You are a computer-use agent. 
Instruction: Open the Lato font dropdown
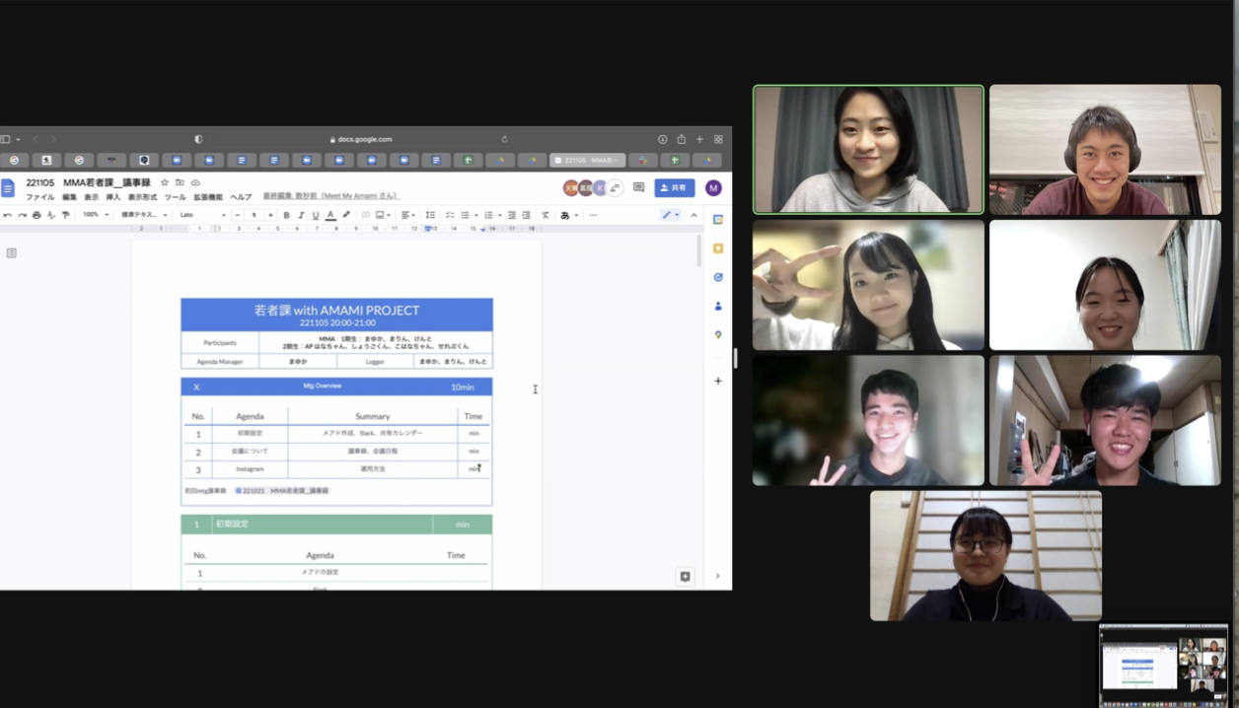202,215
